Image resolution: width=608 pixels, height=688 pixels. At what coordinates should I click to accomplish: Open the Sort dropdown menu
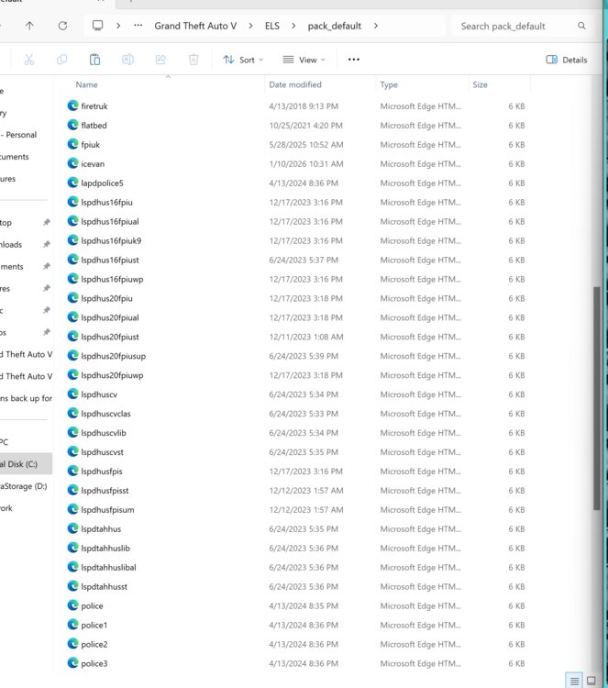click(x=243, y=60)
